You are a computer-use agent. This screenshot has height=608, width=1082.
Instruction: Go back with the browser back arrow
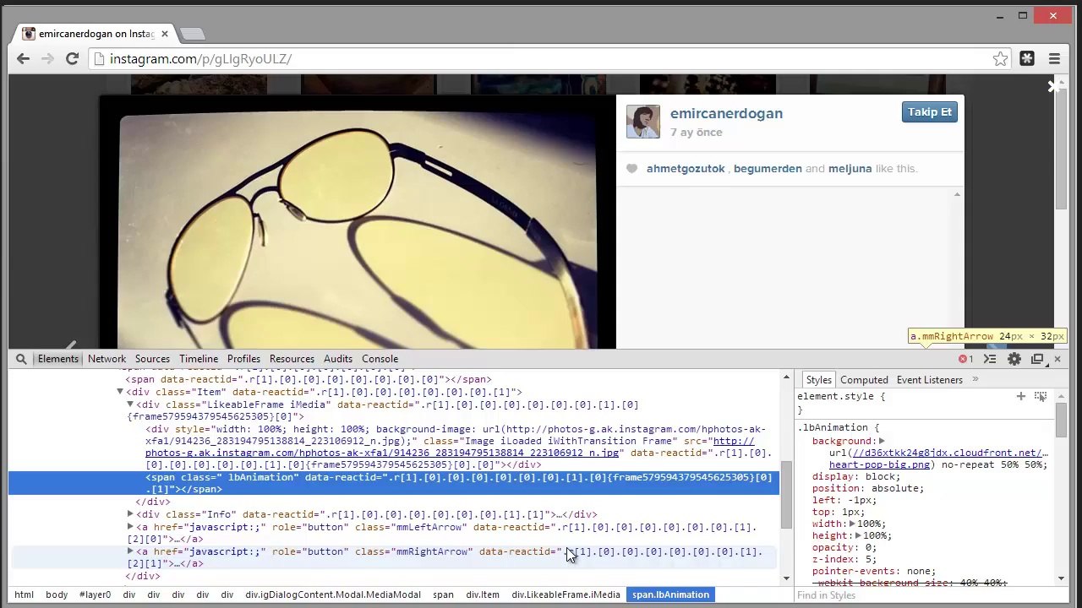click(x=23, y=58)
